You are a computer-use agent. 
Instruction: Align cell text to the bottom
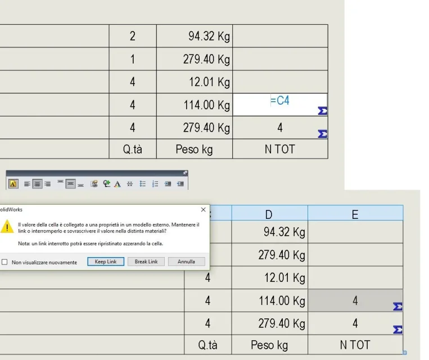click(x=80, y=184)
